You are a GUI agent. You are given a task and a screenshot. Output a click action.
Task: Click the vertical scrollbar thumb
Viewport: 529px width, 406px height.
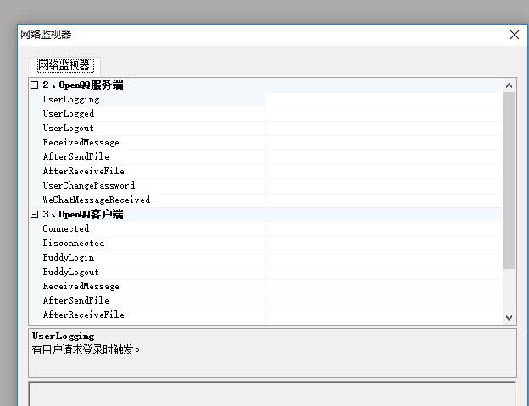coord(510,180)
